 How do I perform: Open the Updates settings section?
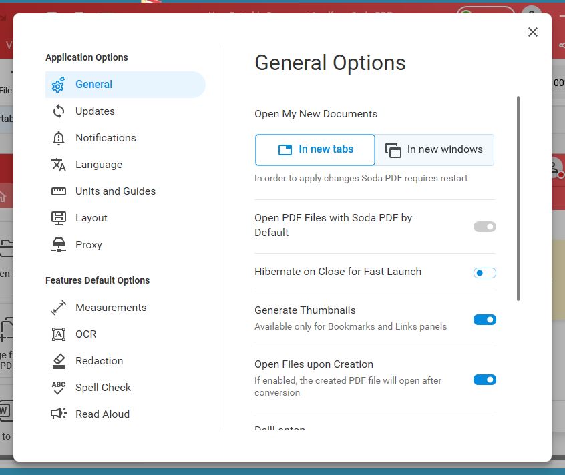pyautogui.click(x=126, y=111)
